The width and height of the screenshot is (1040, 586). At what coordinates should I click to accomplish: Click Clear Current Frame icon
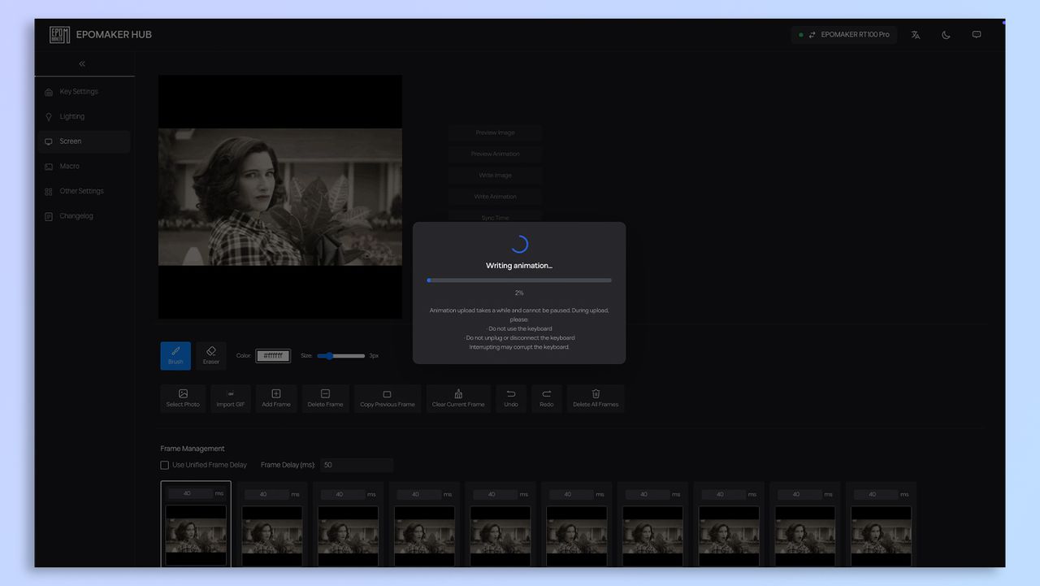coord(458,394)
